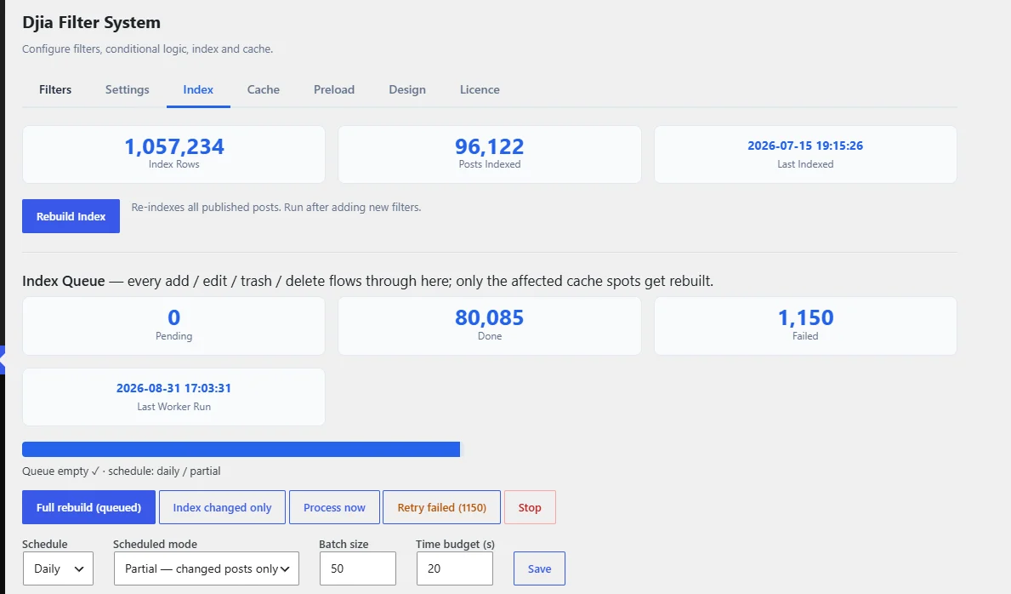The width and height of the screenshot is (1011, 594).
Task: Click Full rebuild (queued) button
Action: tap(89, 507)
